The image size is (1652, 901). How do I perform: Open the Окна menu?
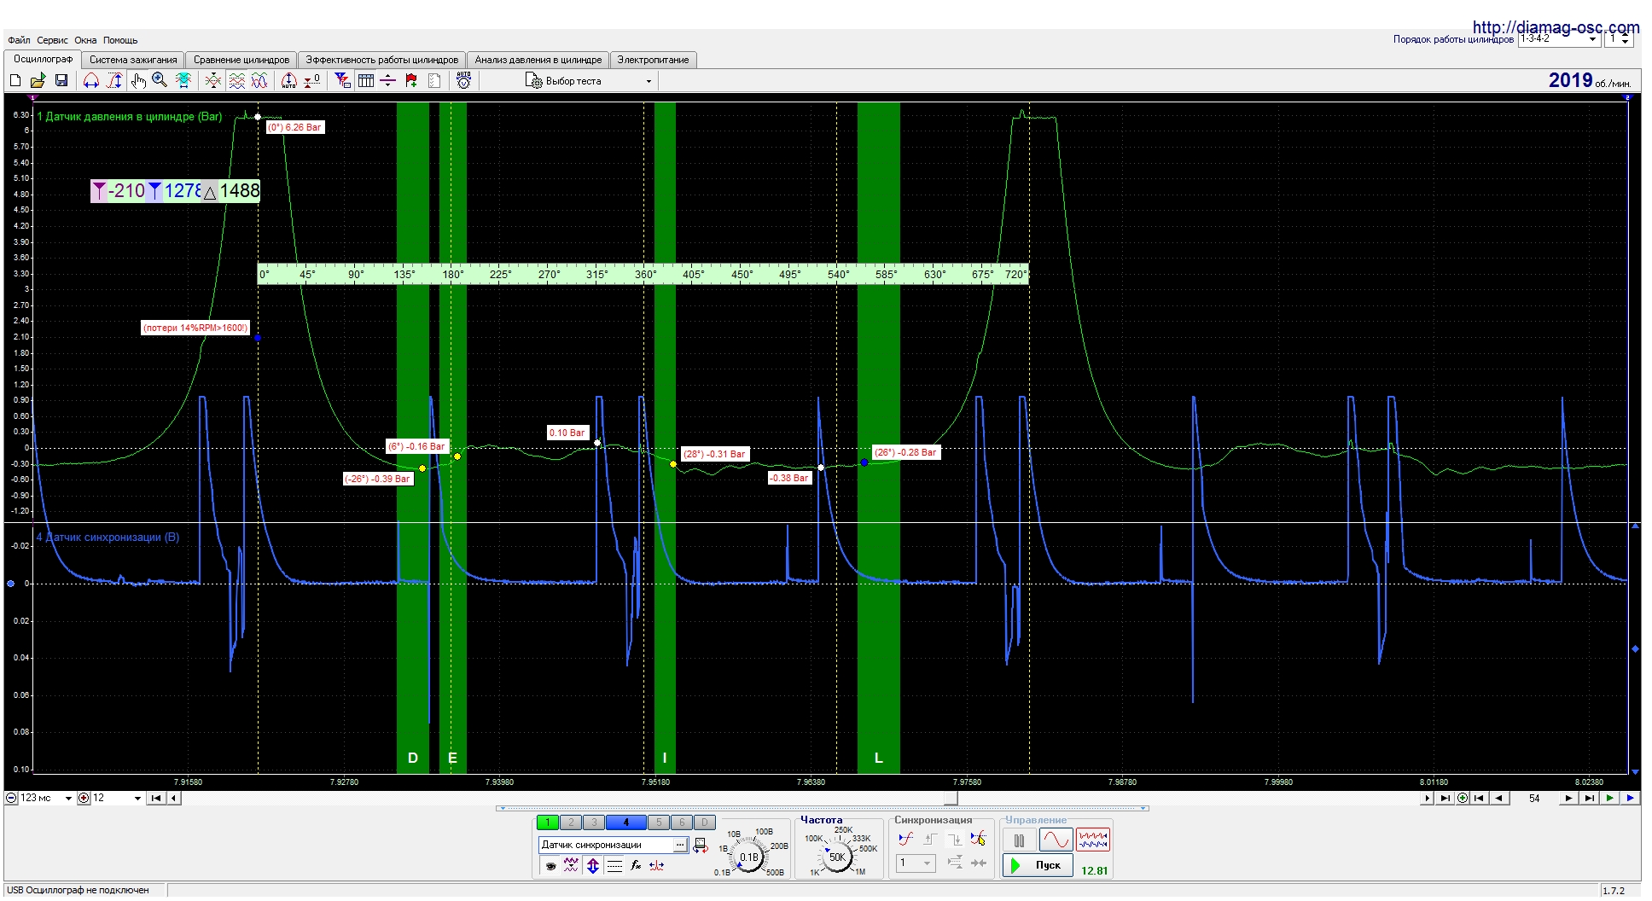pyautogui.click(x=85, y=40)
